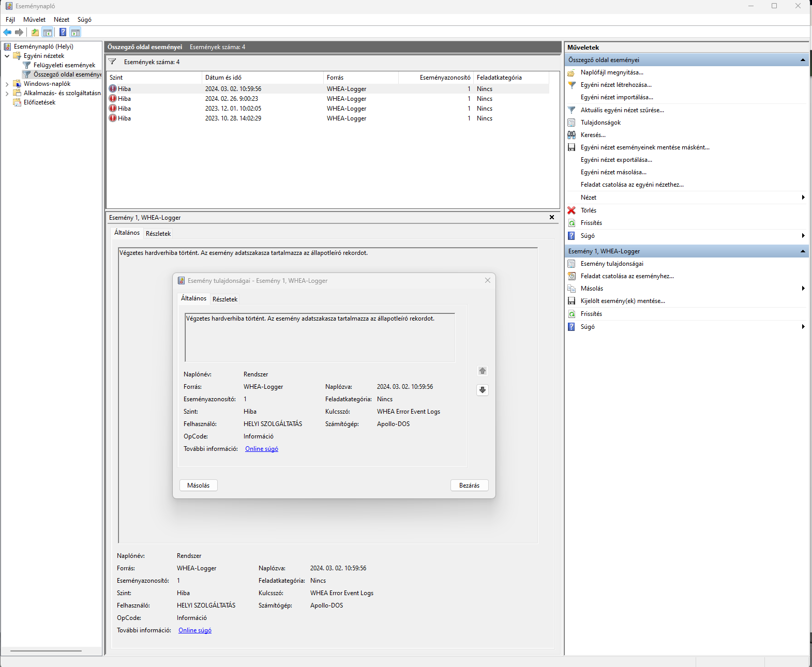Viewport: 812px width, 667px height.
Task: Click the Másolás button in dialog
Action: (199, 486)
